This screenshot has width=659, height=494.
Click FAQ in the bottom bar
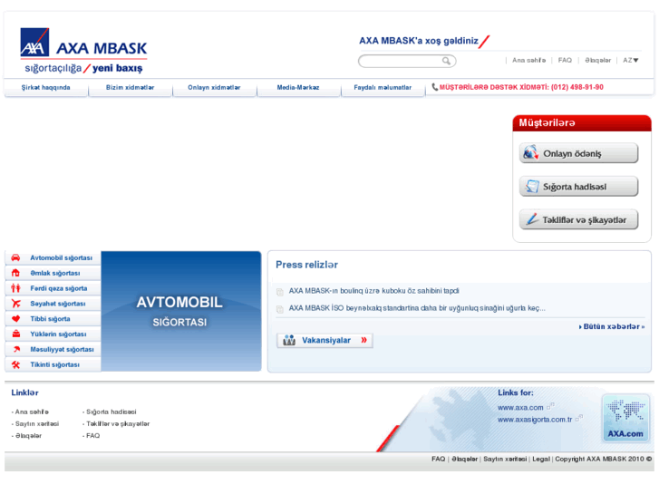[438, 459]
